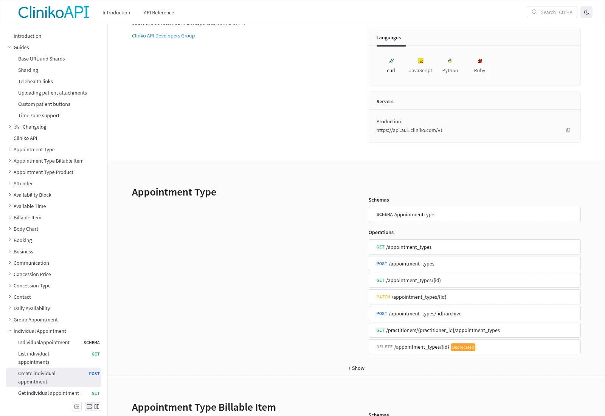Viewport: 605px width, 416px height.
Task: Open Telehealth links guide
Action: pyautogui.click(x=36, y=81)
